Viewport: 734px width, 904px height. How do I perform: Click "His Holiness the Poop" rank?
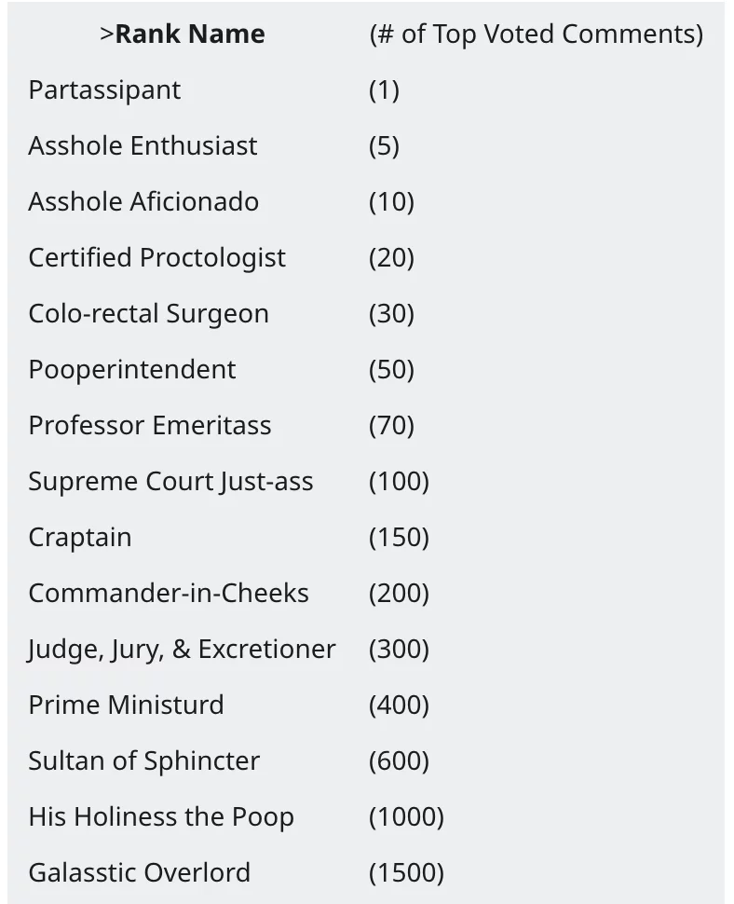(x=161, y=817)
